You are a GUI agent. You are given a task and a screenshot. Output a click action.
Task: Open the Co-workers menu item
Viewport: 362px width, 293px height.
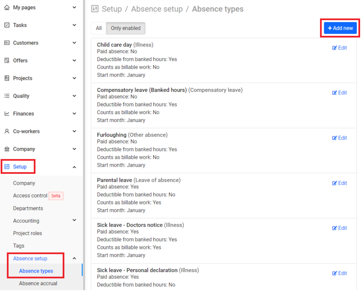pyautogui.click(x=26, y=131)
